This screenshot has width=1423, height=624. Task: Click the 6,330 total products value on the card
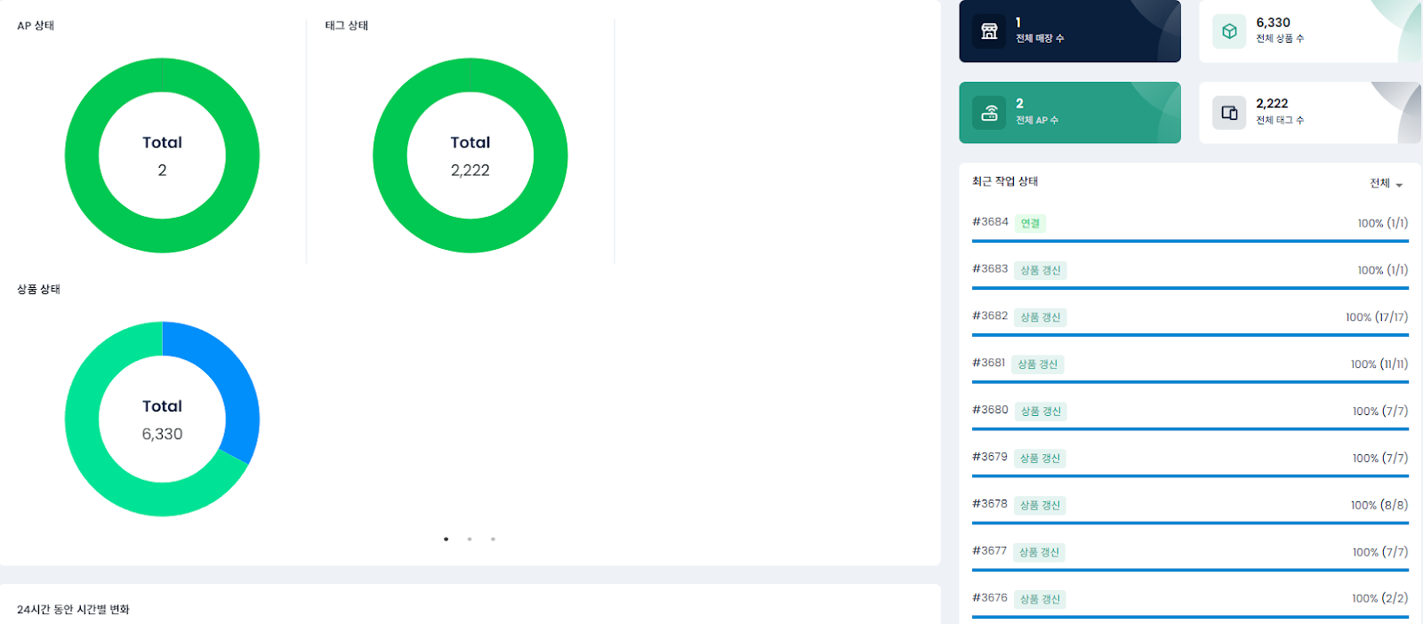click(1273, 22)
